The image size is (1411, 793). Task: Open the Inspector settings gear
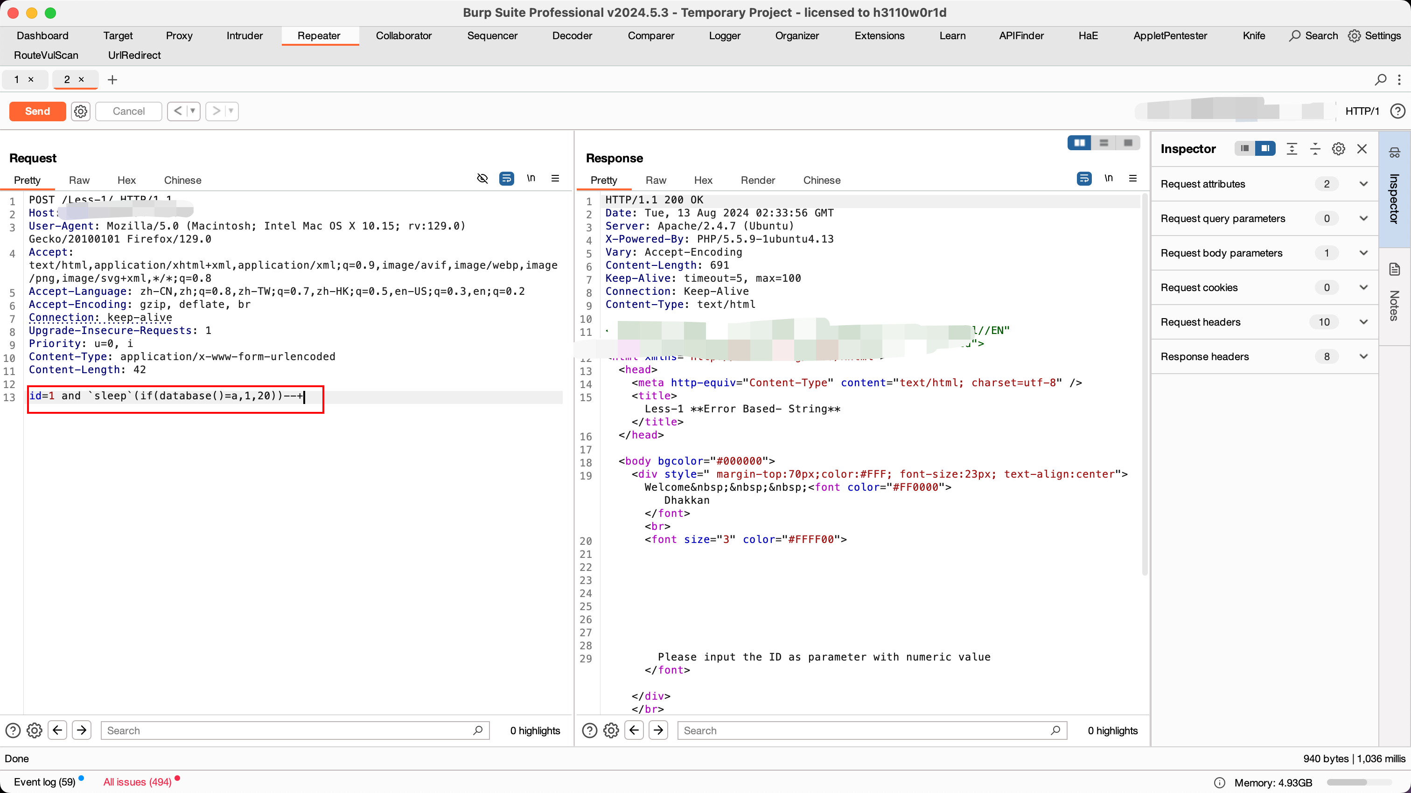point(1338,149)
